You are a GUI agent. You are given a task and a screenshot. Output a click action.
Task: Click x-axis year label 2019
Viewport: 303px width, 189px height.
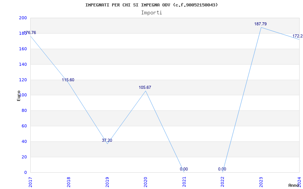tap(107, 182)
